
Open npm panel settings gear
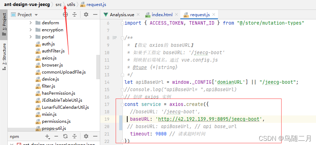(86, 136)
